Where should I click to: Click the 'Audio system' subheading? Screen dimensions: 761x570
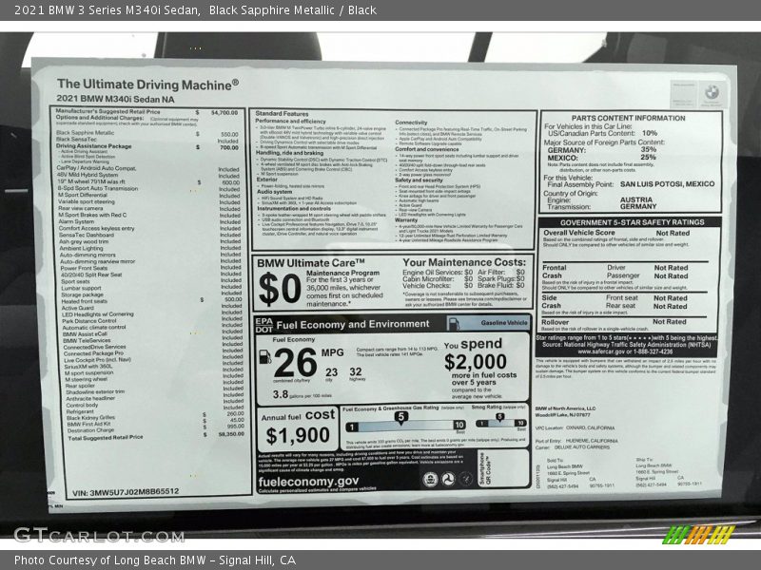274,192
